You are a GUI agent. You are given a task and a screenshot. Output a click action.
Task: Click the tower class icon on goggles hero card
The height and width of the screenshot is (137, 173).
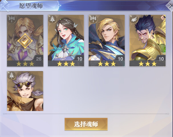pyautogui.click(x=11, y=75)
